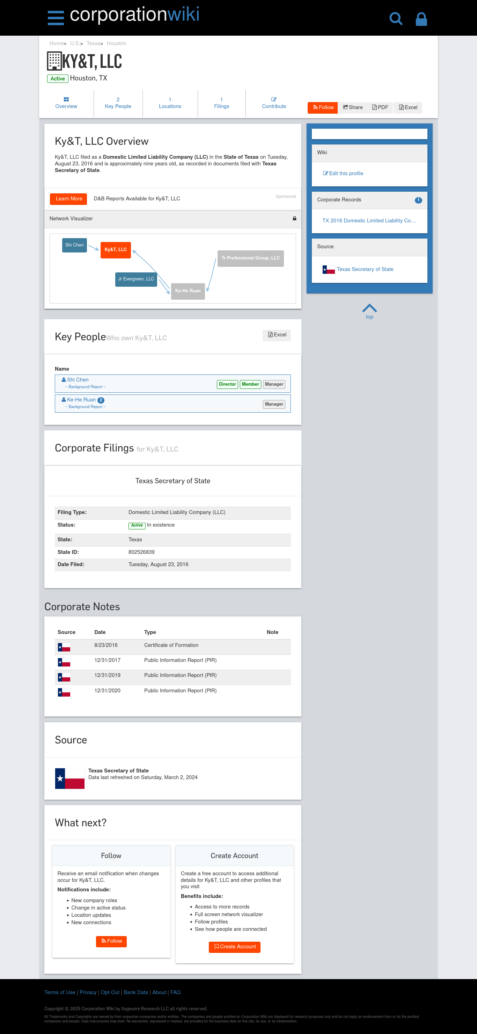
Task: Click the building icon beside KY&T, LLC
Action: coord(54,61)
